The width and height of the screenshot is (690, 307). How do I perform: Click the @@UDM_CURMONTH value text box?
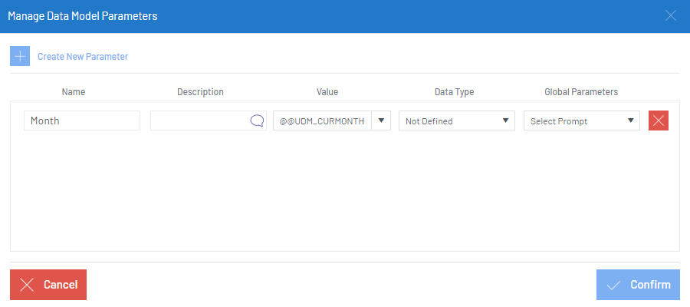click(x=321, y=120)
